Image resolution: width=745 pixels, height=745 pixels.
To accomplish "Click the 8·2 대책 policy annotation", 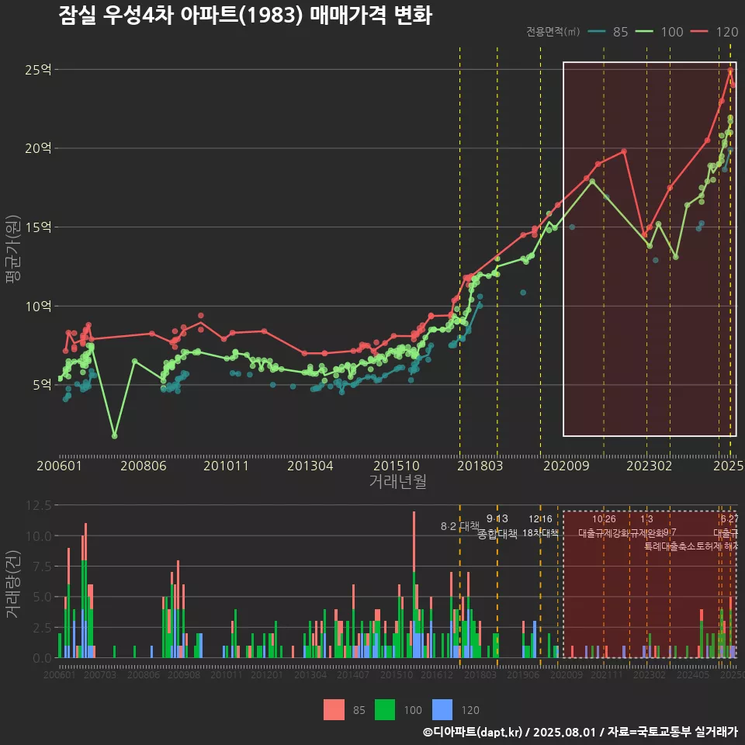I will (x=460, y=526).
